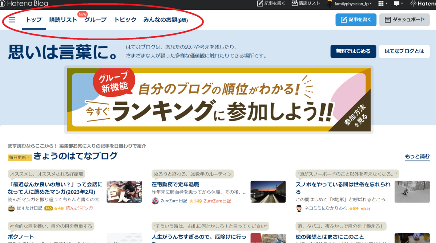Open the ボクノート article title

(21, 237)
